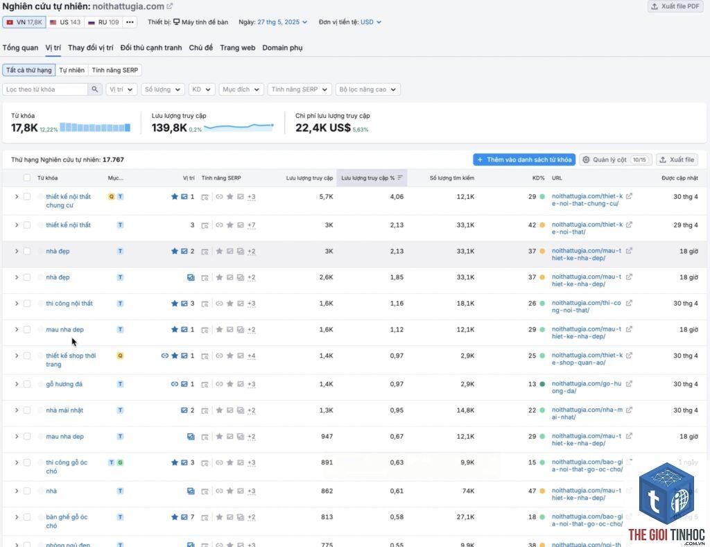Switch to the Domain phụ tab
The width and height of the screenshot is (710, 547).
coord(283,48)
